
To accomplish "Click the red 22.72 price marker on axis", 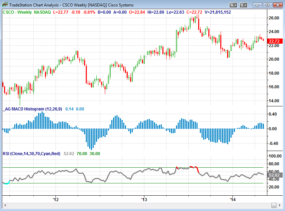I will pyautogui.click(x=275, y=41).
